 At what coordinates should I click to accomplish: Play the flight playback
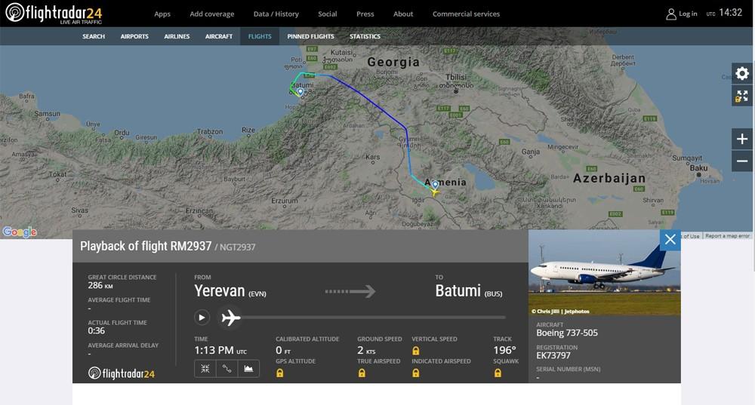[x=202, y=318]
